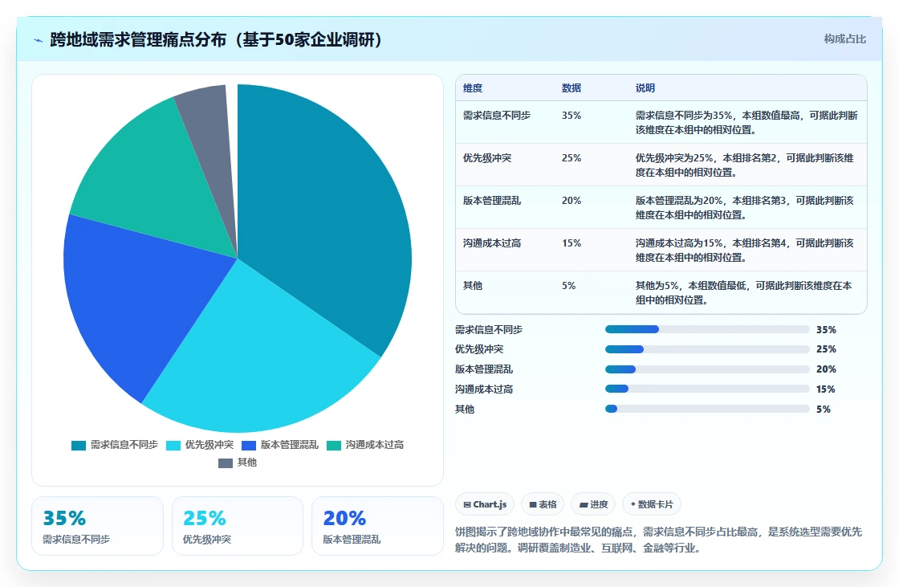Toggle 版本管理混乱 legend swatch
Viewport: 899px width, 587px height.
[x=249, y=446]
